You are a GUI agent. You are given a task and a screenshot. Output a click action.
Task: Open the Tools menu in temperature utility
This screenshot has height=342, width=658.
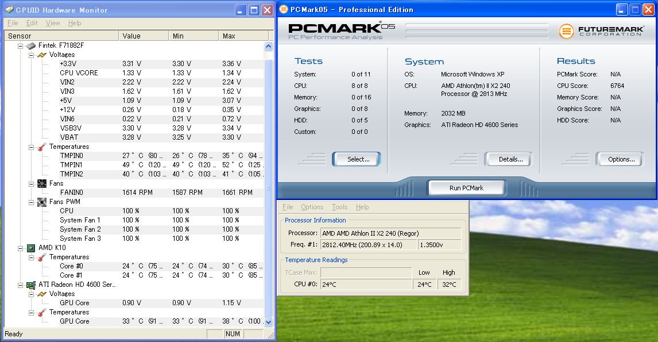[x=339, y=207]
